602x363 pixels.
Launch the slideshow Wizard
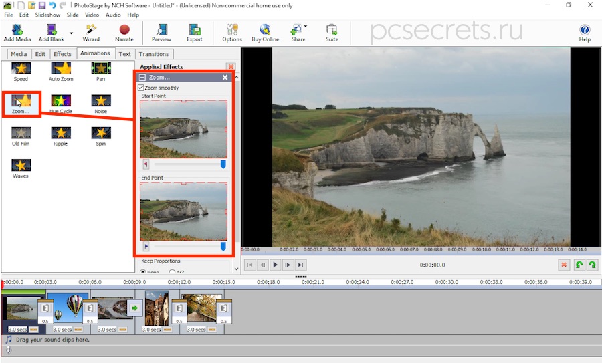tap(91, 33)
